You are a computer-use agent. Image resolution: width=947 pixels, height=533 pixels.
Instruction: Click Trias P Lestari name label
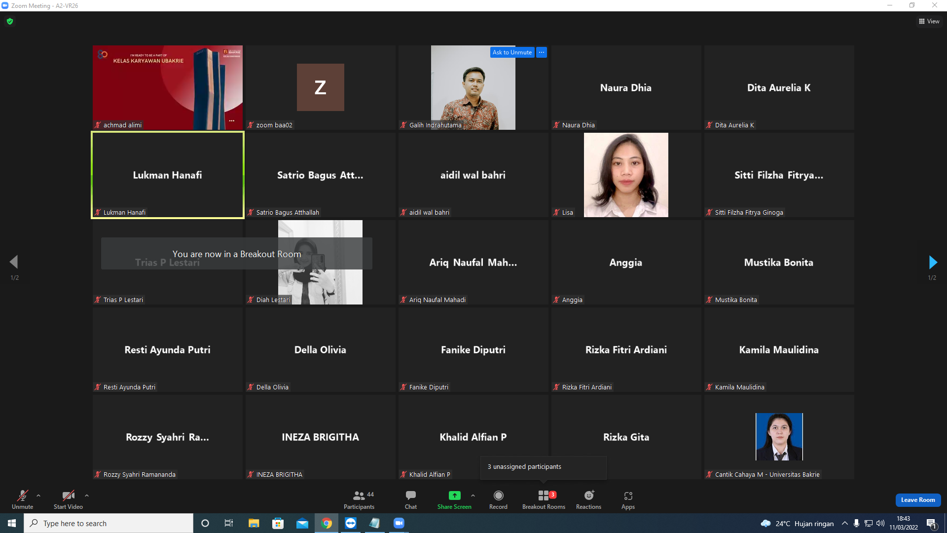click(x=123, y=300)
